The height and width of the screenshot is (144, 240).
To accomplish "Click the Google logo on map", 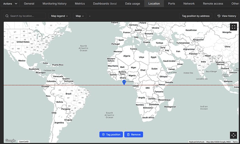I will 10,141.
